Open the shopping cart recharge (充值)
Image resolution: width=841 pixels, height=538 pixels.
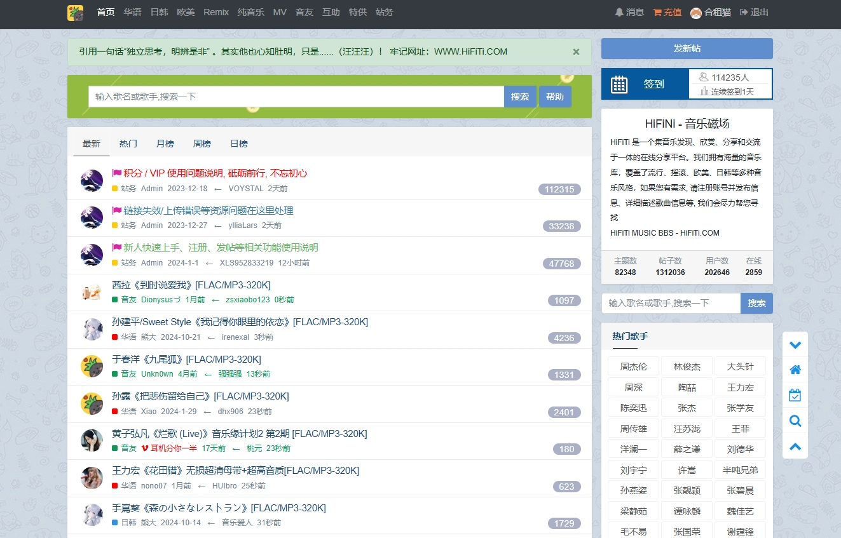[x=657, y=12]
